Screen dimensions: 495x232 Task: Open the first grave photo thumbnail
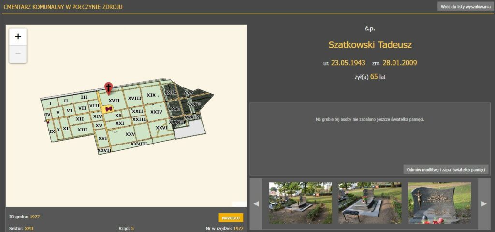(300, 203)
